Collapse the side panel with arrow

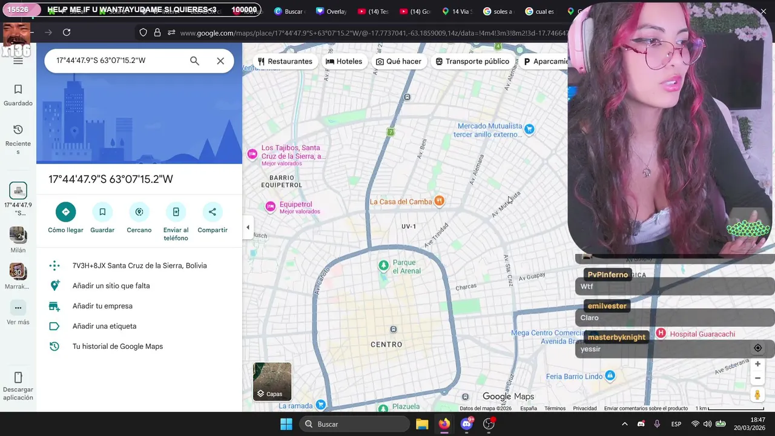(248, 228)
